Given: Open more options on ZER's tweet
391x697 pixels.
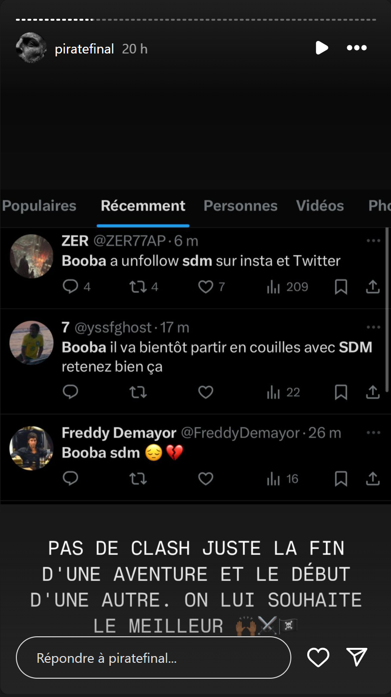Looking at the screenshot, I should 373,241.
